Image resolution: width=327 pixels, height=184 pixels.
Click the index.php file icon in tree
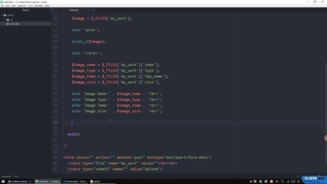point(8,24)
